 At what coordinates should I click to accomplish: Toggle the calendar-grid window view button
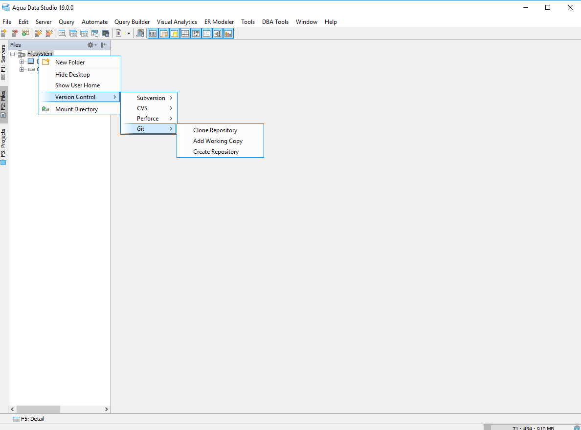tap(153, 34)
